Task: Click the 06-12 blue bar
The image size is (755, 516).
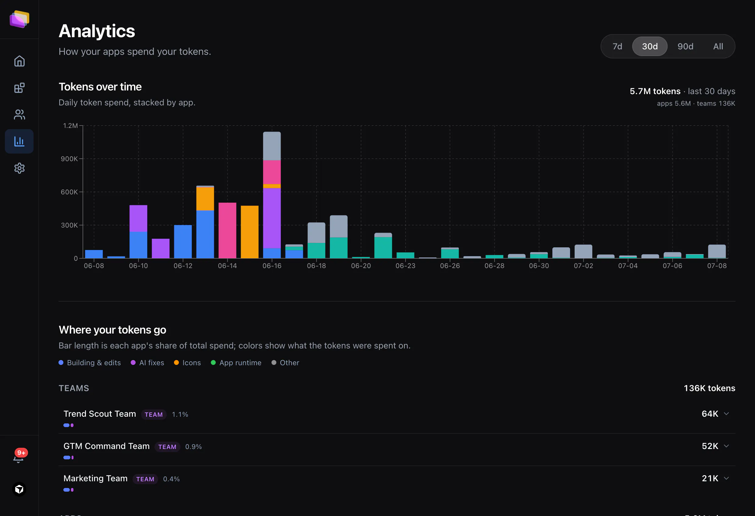Action: (x=183, y=242)
